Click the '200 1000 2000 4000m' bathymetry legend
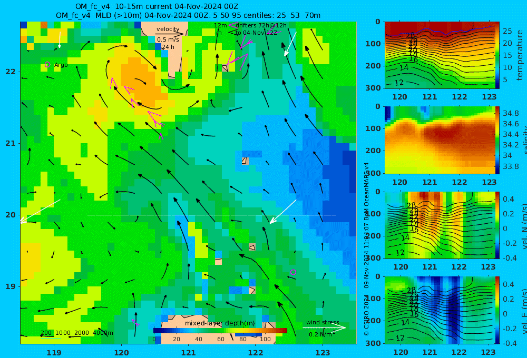Viewport: 527px width, 358px height. pyautogui.click(x=76, y=333)
